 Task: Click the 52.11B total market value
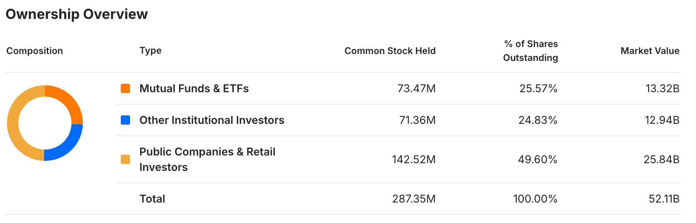(x=664, y=199)
